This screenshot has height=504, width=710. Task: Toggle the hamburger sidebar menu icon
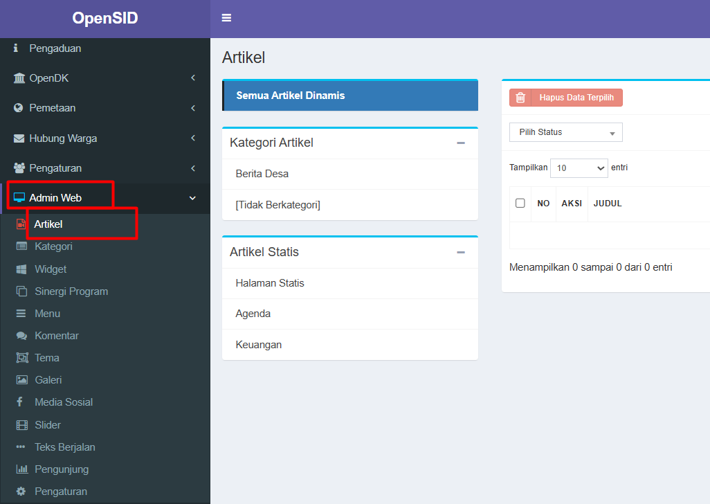tap(226, 18)
